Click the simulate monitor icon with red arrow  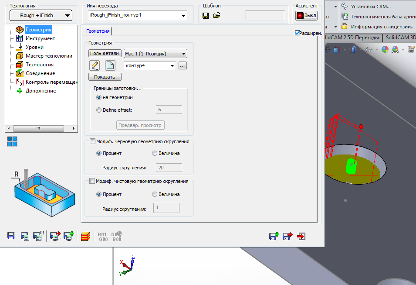point(55,236)
